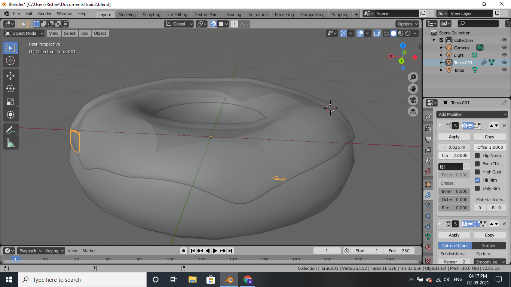Select the Annotate tool
This screenshot has width=511, height=287.
(x=10, y=130)
